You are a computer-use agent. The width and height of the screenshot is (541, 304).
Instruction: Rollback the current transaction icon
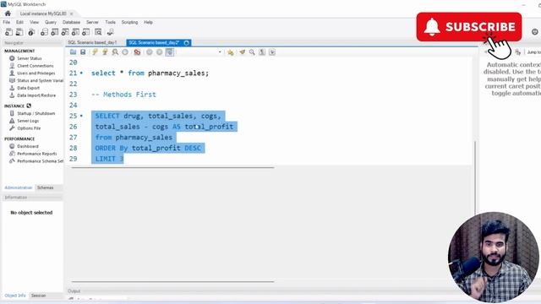[160, 52]
